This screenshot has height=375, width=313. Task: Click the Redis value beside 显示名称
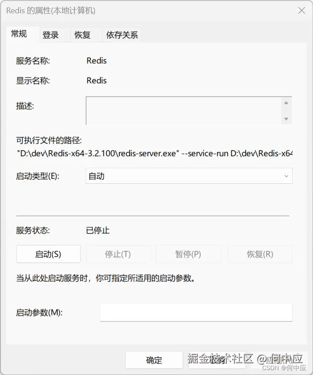pyautogui.click(x=96, y=80)
